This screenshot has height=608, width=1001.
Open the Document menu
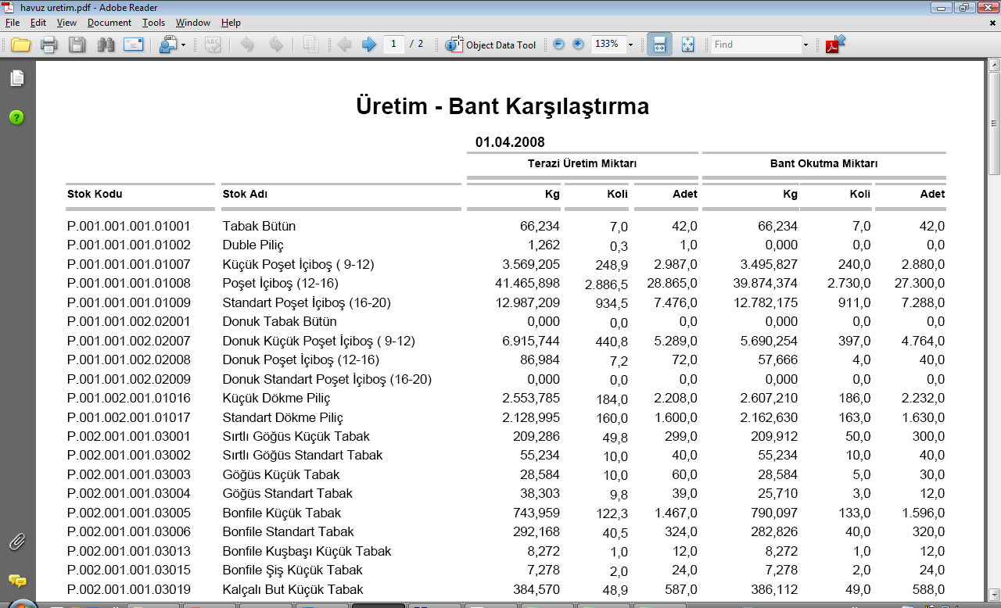coord(109,23)
